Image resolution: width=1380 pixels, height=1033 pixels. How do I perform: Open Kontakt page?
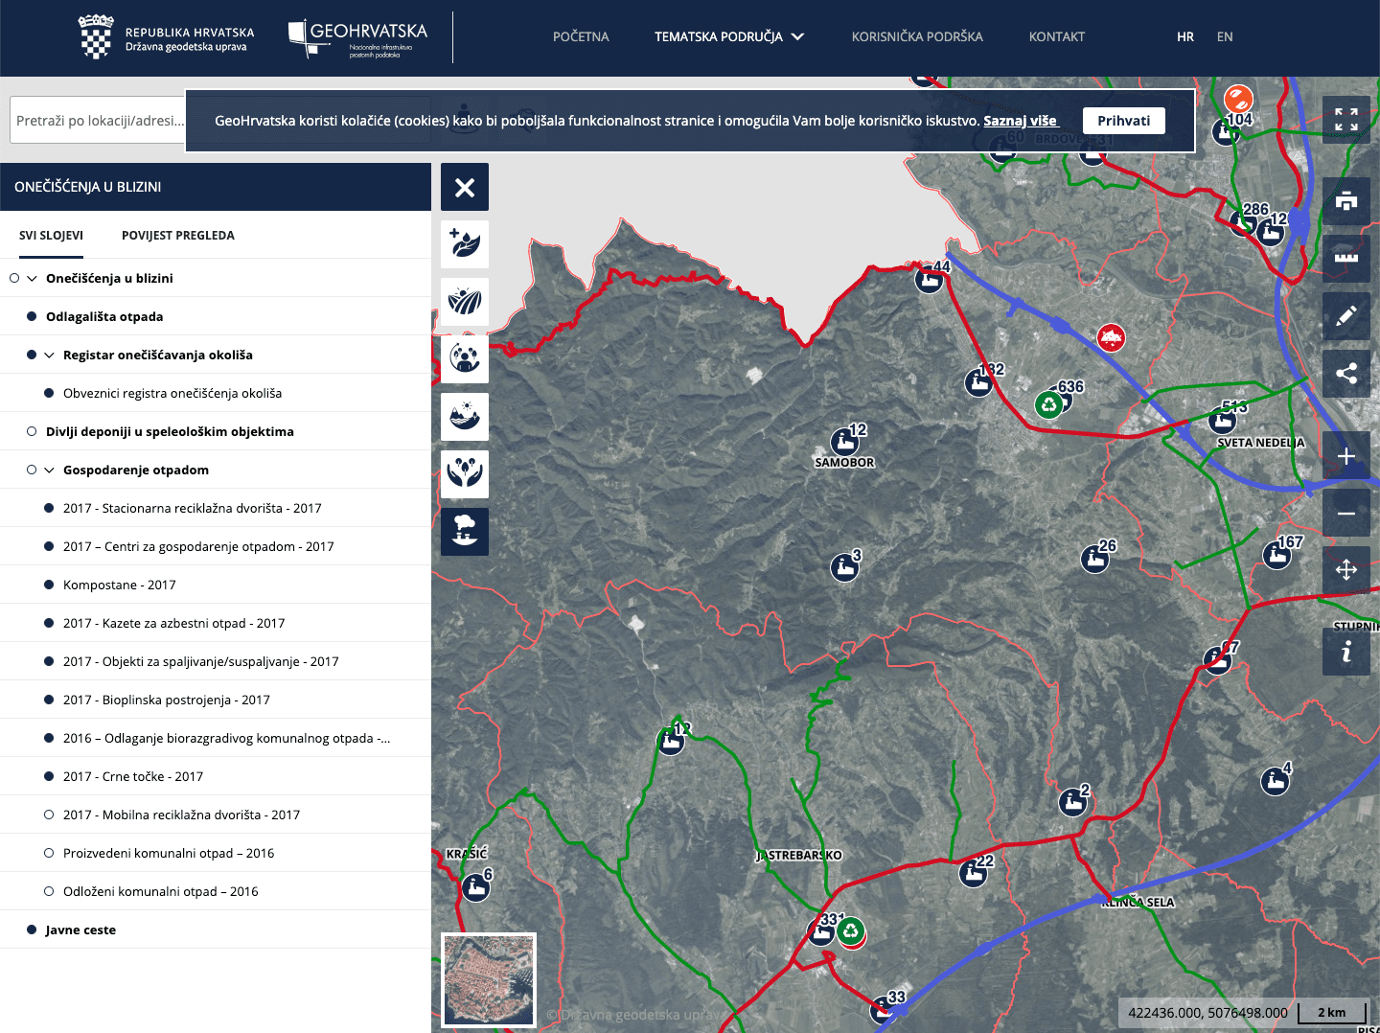[1057, 36]
